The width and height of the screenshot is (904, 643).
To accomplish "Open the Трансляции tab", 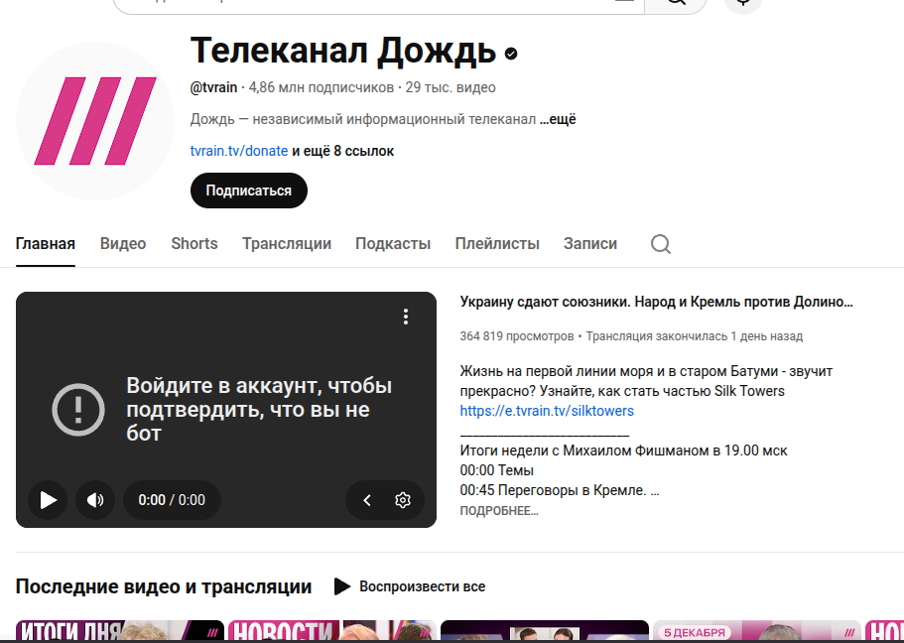I will pyautogui.click(x=287, y=244).
